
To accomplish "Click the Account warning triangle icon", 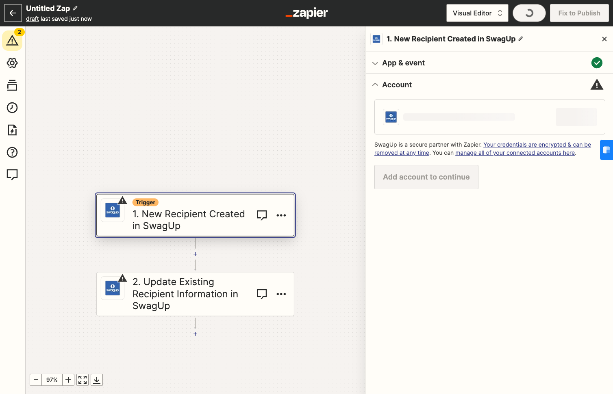I will click(x=597, y=84).
